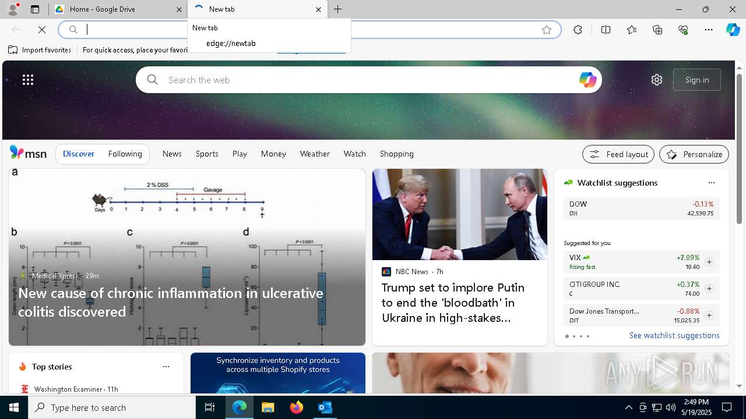
Task: Open the Copilot sidebar icon
Action: (733, 30)
